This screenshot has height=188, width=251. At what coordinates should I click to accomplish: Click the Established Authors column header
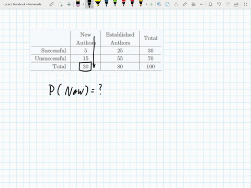point(120,39)
